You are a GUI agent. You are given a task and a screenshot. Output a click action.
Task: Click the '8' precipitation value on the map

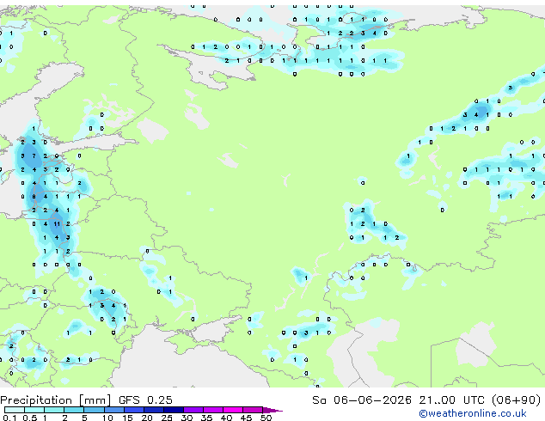(34, 197)
